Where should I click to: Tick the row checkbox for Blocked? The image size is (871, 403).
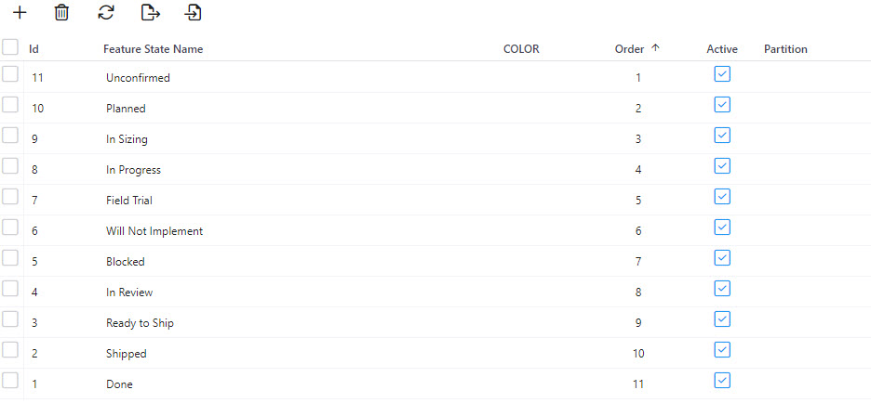pyautogui.click(x=10, y=258)
